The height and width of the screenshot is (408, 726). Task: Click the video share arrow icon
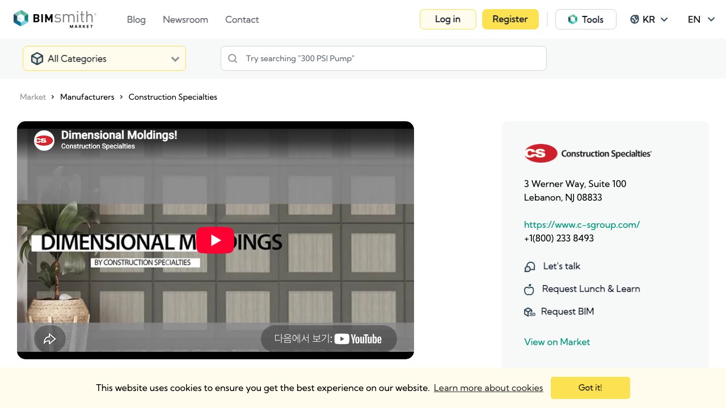tap(50, 339)
